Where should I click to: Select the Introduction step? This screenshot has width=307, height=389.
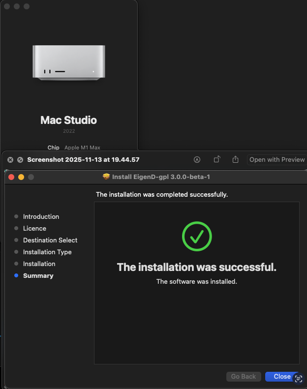[x=41, y=216]
